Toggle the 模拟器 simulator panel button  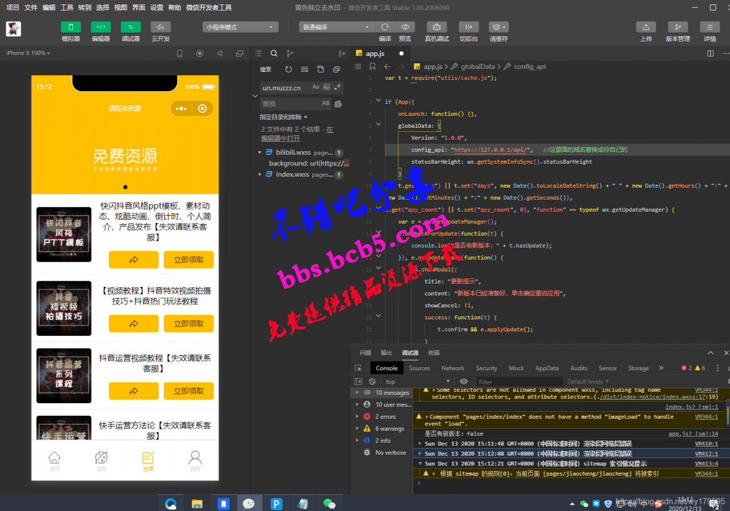pos(71,27)
